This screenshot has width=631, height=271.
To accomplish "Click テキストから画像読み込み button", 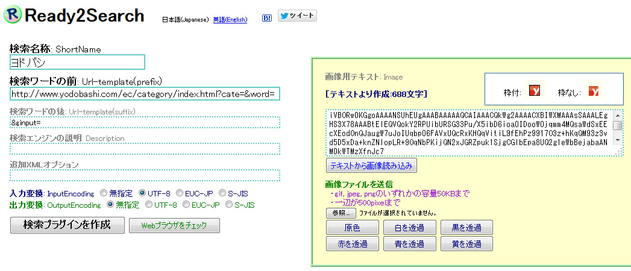I will (371, 165).
